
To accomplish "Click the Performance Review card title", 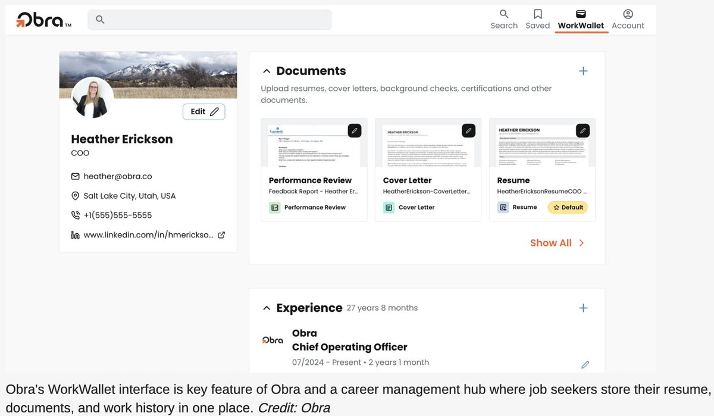I will pyautogui.click(x=310, y=180).
